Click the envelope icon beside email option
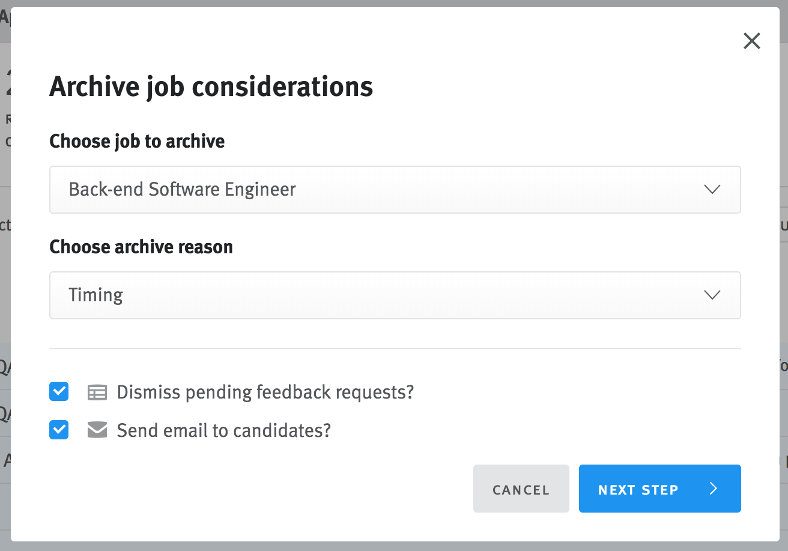788x551 pixels. (97, 430)
